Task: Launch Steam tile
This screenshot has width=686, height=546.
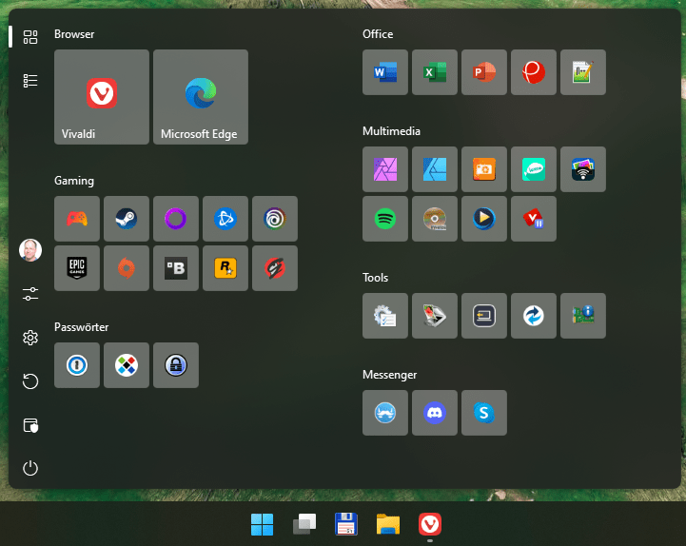Action: [126, 219]
